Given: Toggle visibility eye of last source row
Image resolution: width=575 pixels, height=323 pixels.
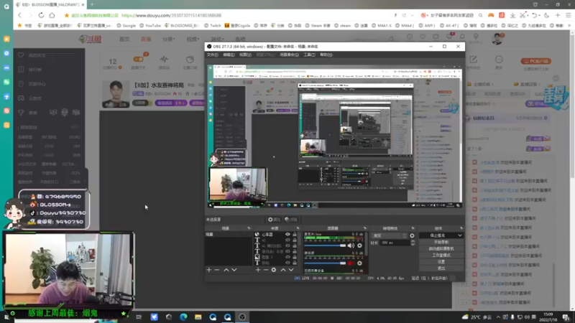Looking at the screenshot, I should point(288,263).
